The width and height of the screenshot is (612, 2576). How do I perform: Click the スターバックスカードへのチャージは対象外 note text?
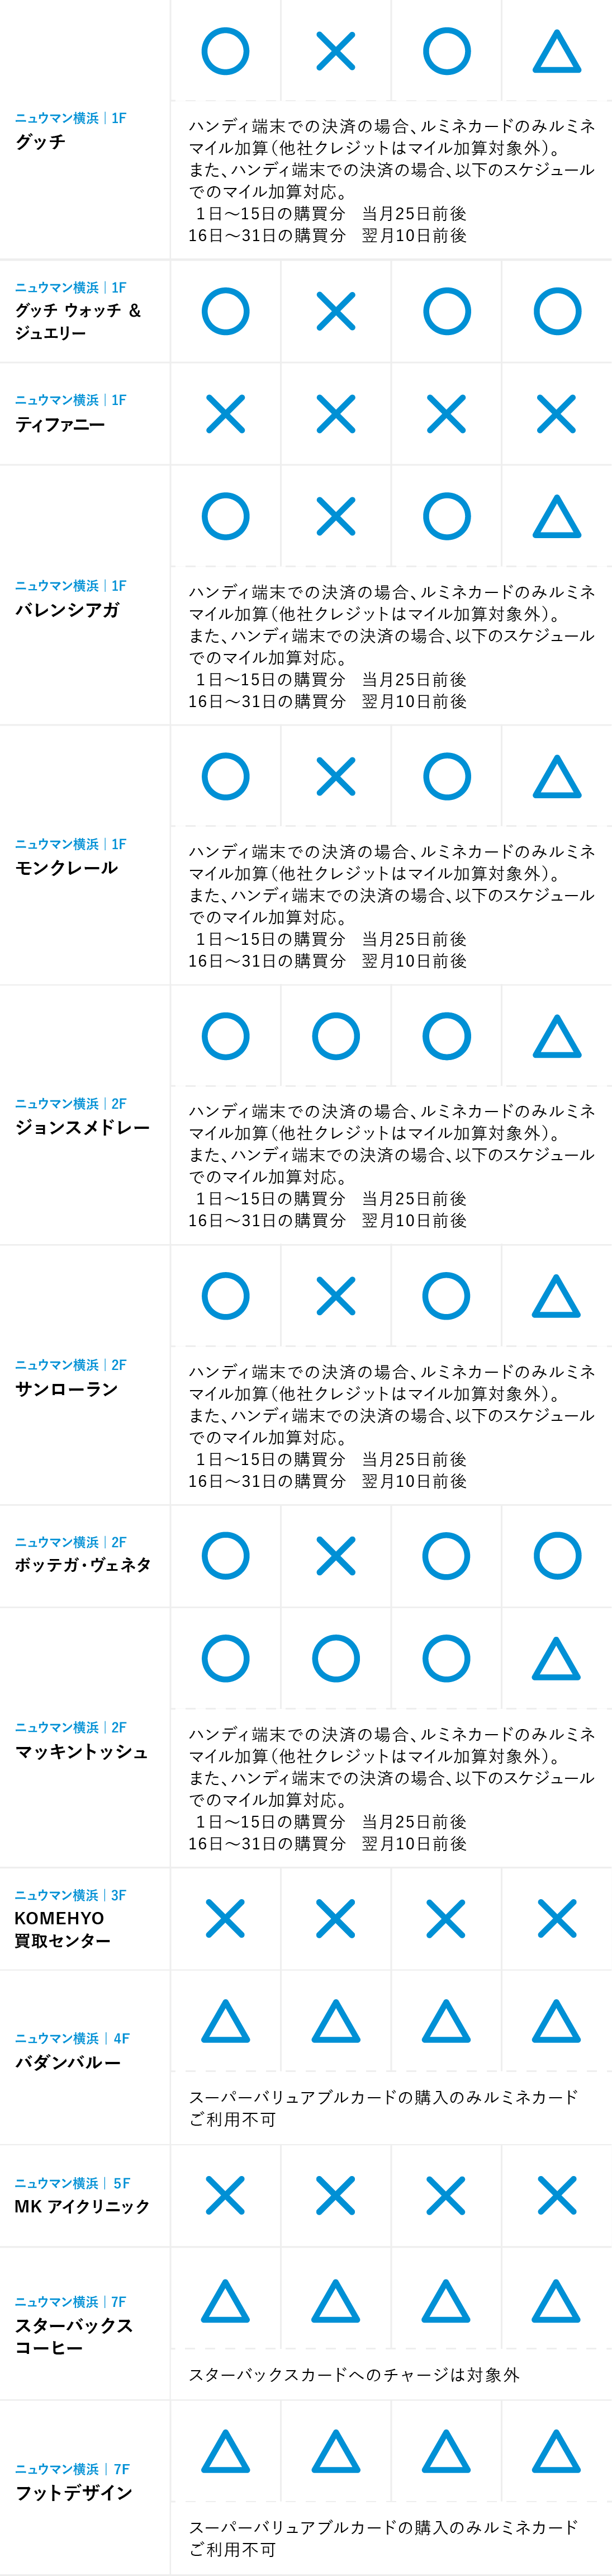coord(353,2375)
